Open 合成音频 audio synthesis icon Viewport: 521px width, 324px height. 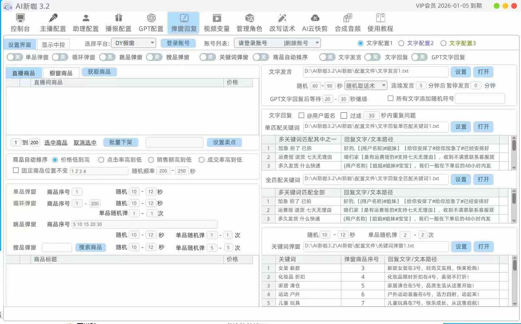[x=347, y=18]
